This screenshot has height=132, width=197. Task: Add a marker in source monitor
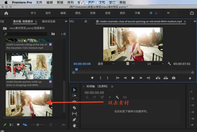(92, 78)
